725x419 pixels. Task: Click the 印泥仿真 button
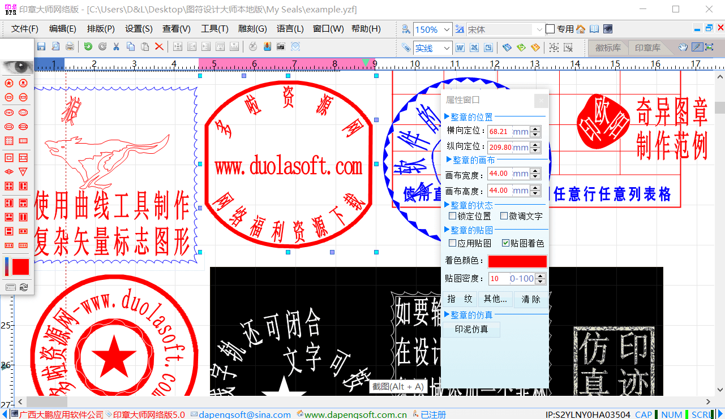pyautogui.click(x=471, y=329)
